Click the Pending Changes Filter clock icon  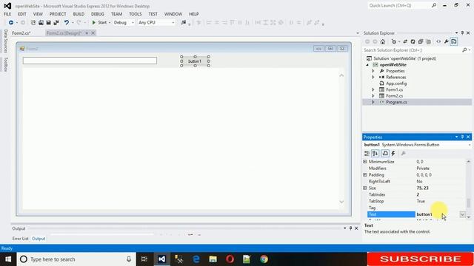coord(393,41)
